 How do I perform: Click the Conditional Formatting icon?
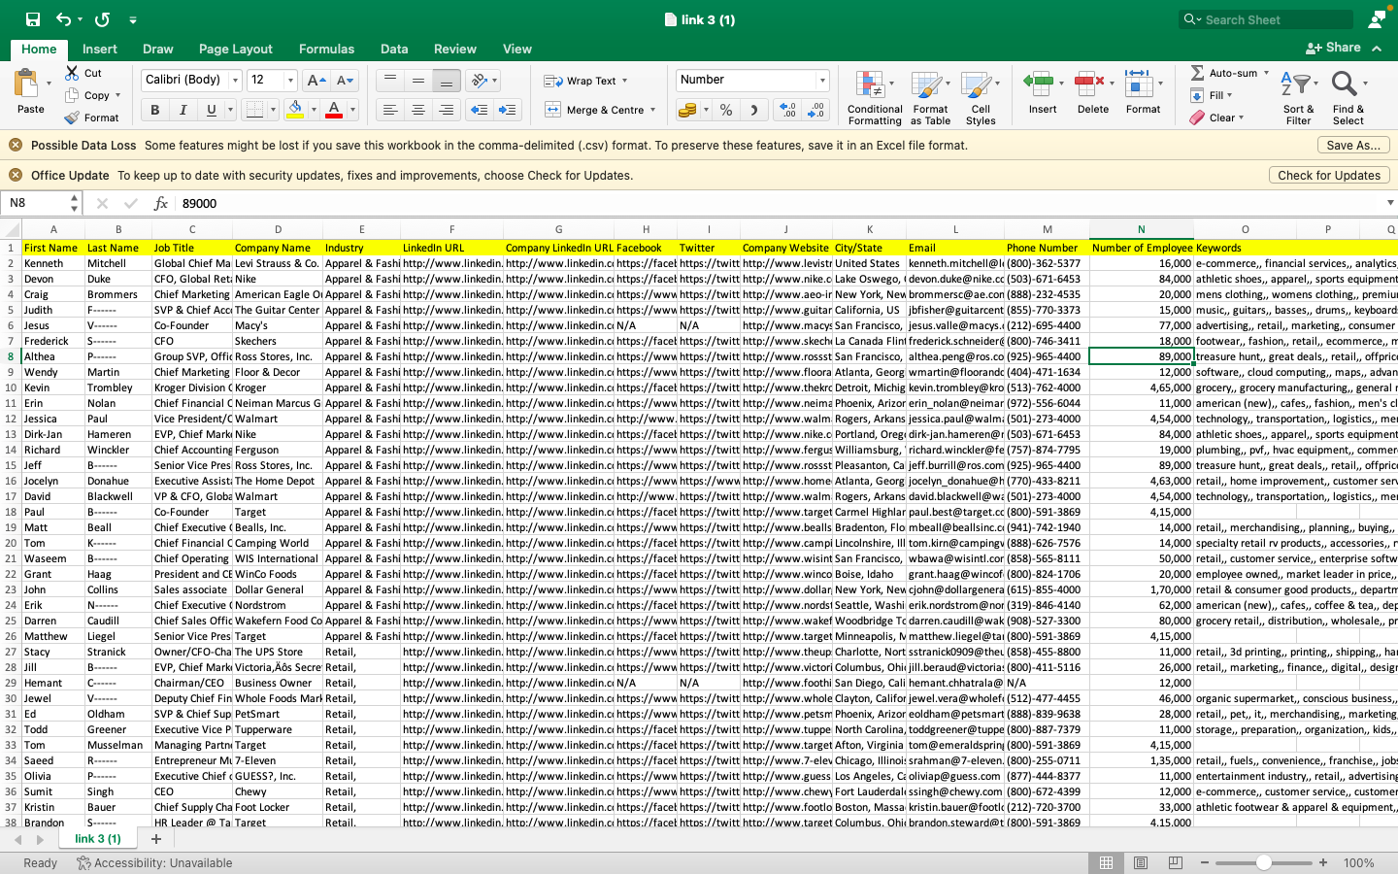(x=871, y=85)
